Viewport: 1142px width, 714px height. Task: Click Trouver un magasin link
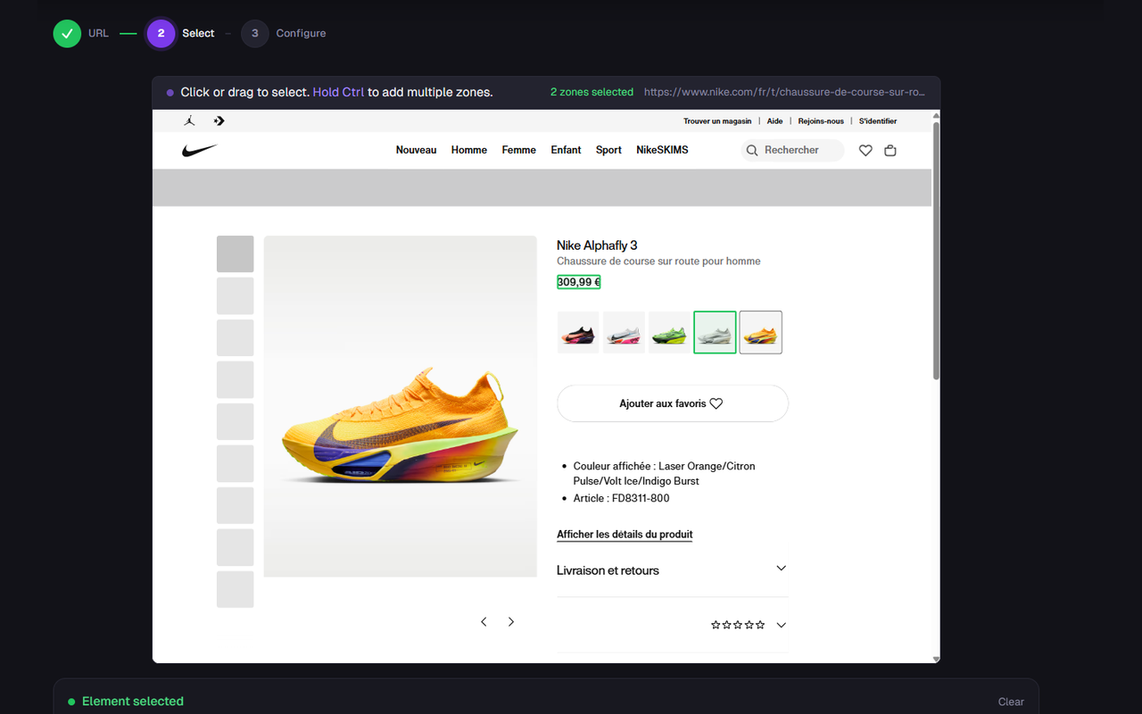(x=717, y=121)
